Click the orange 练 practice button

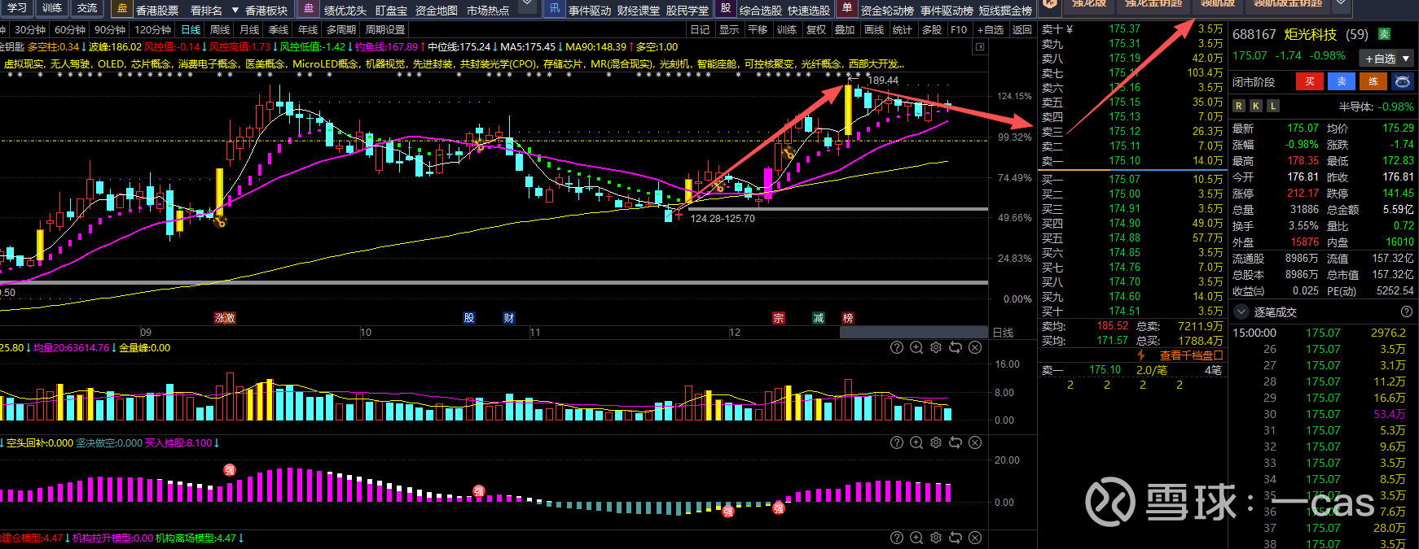[x=1373, y=81]
